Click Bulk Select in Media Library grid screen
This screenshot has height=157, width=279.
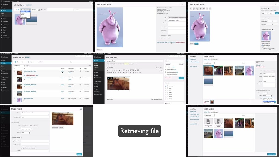pyautogui.click(x=44, y=10)
